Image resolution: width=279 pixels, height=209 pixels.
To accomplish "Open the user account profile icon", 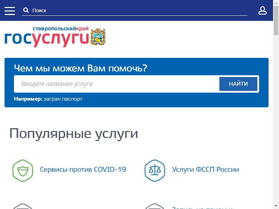I will (263, 11).
